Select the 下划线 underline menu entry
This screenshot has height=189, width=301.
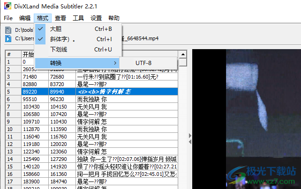pos(78,50)
